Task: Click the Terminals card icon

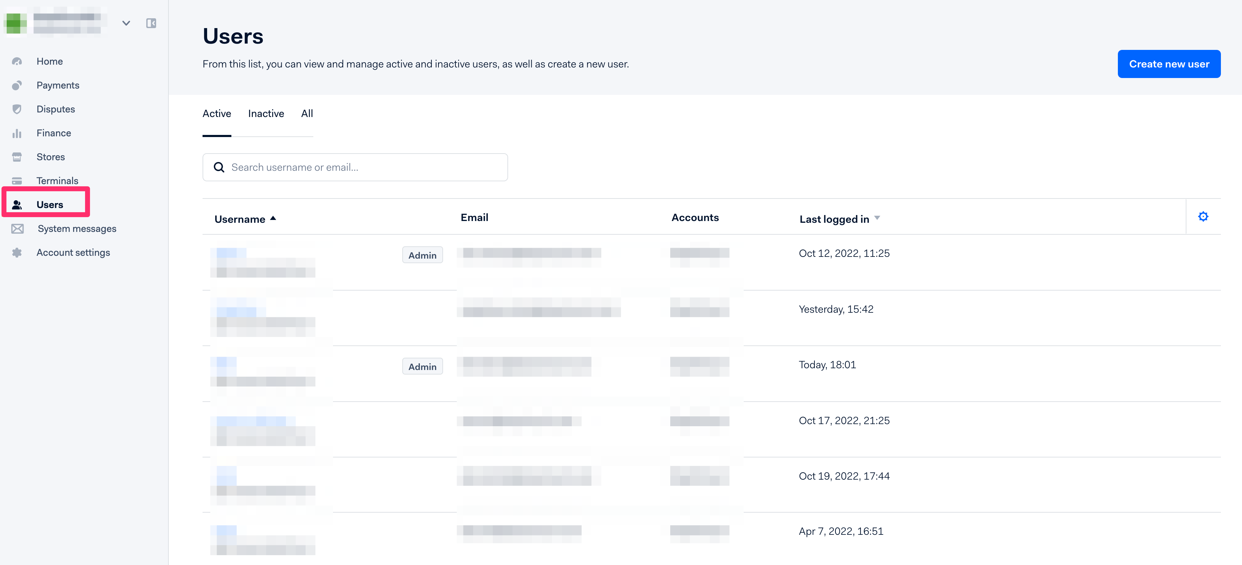Action: [x=17, y=181]
